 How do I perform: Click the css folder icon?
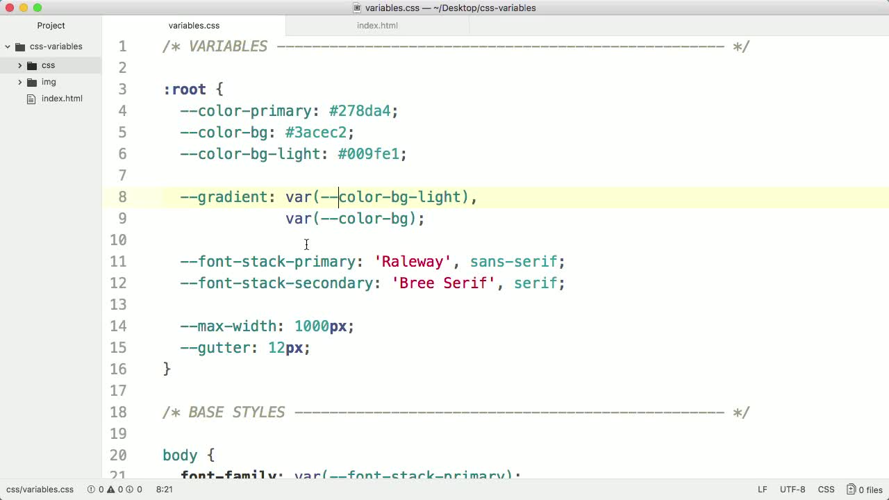tap(32, 65)
